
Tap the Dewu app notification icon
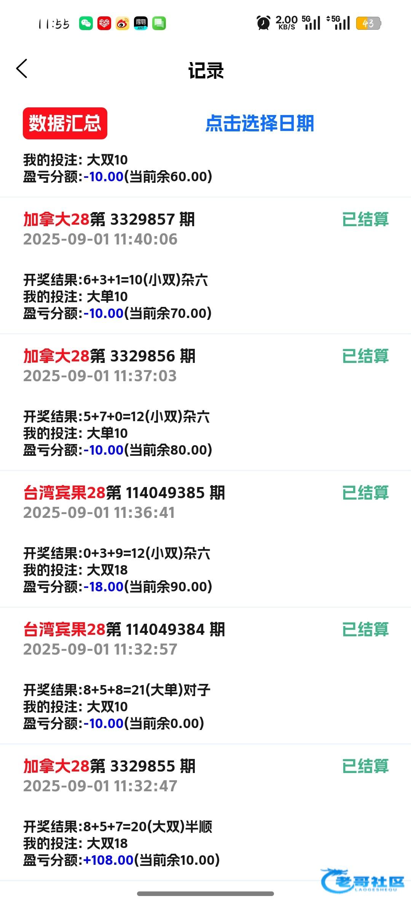point(141,24)
